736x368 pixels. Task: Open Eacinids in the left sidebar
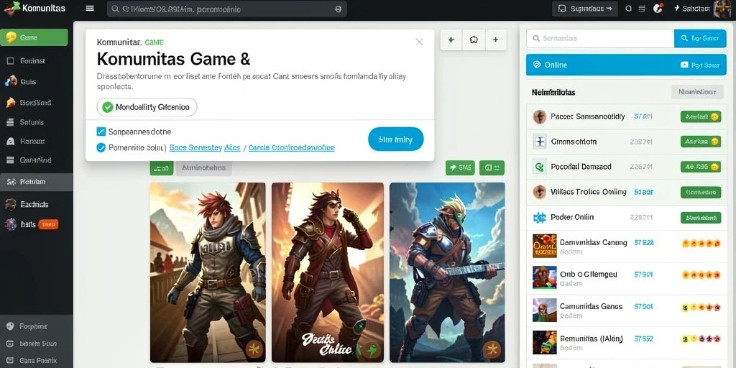coord(36,205)
